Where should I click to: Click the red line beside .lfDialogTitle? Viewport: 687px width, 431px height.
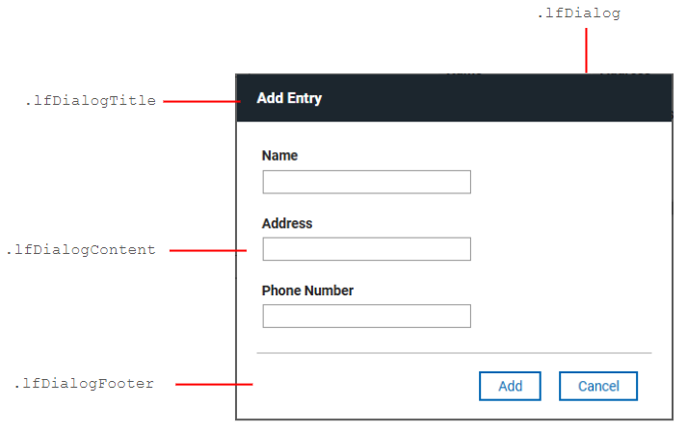point(200,99)
